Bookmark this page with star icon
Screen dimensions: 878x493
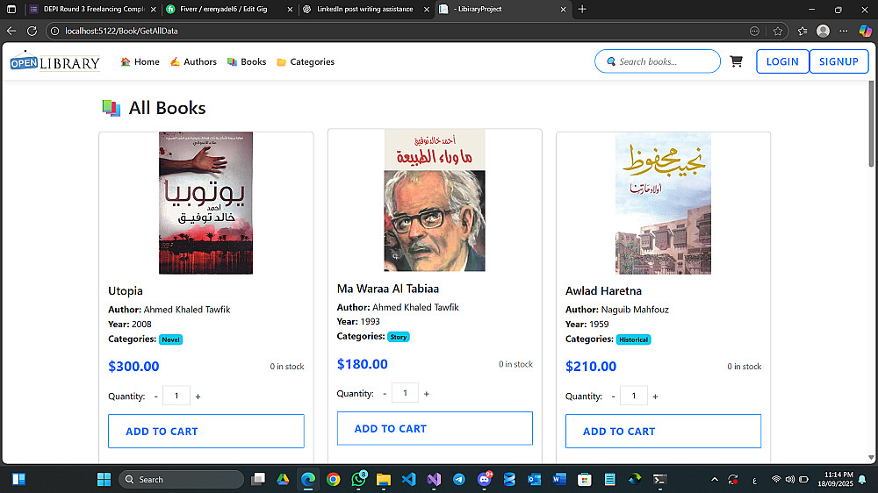coord(777,31)
